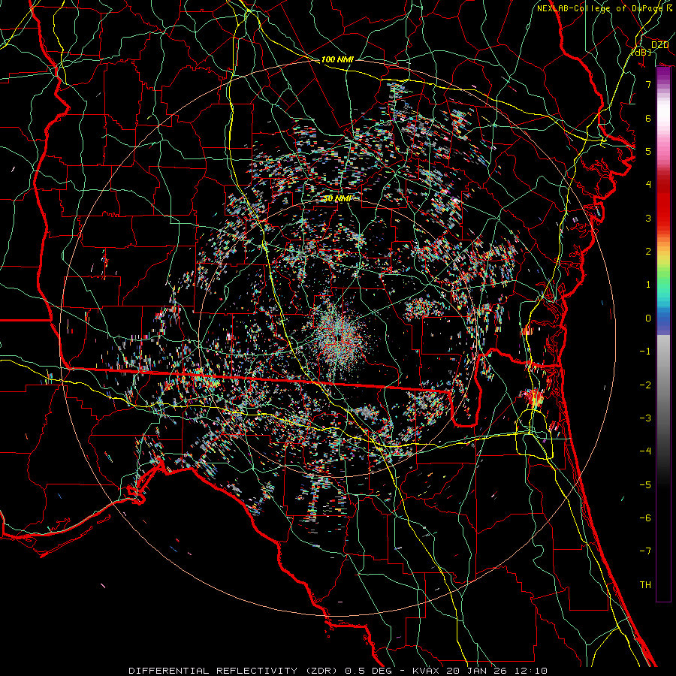Click the legend value 2

point(648,251)
